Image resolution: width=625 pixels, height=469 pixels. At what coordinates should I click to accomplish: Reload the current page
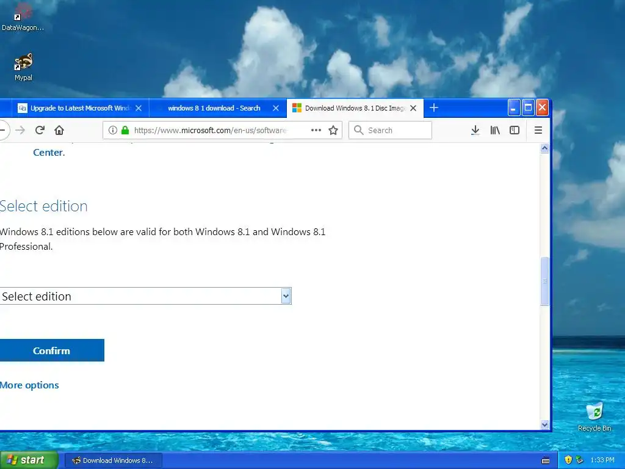click(x=40, y=130)
